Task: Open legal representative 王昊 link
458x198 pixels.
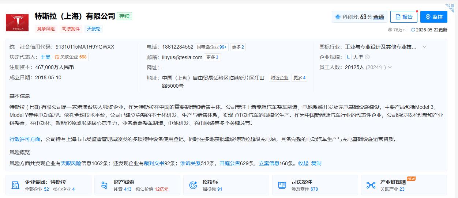Action: (x=45, y=57)
